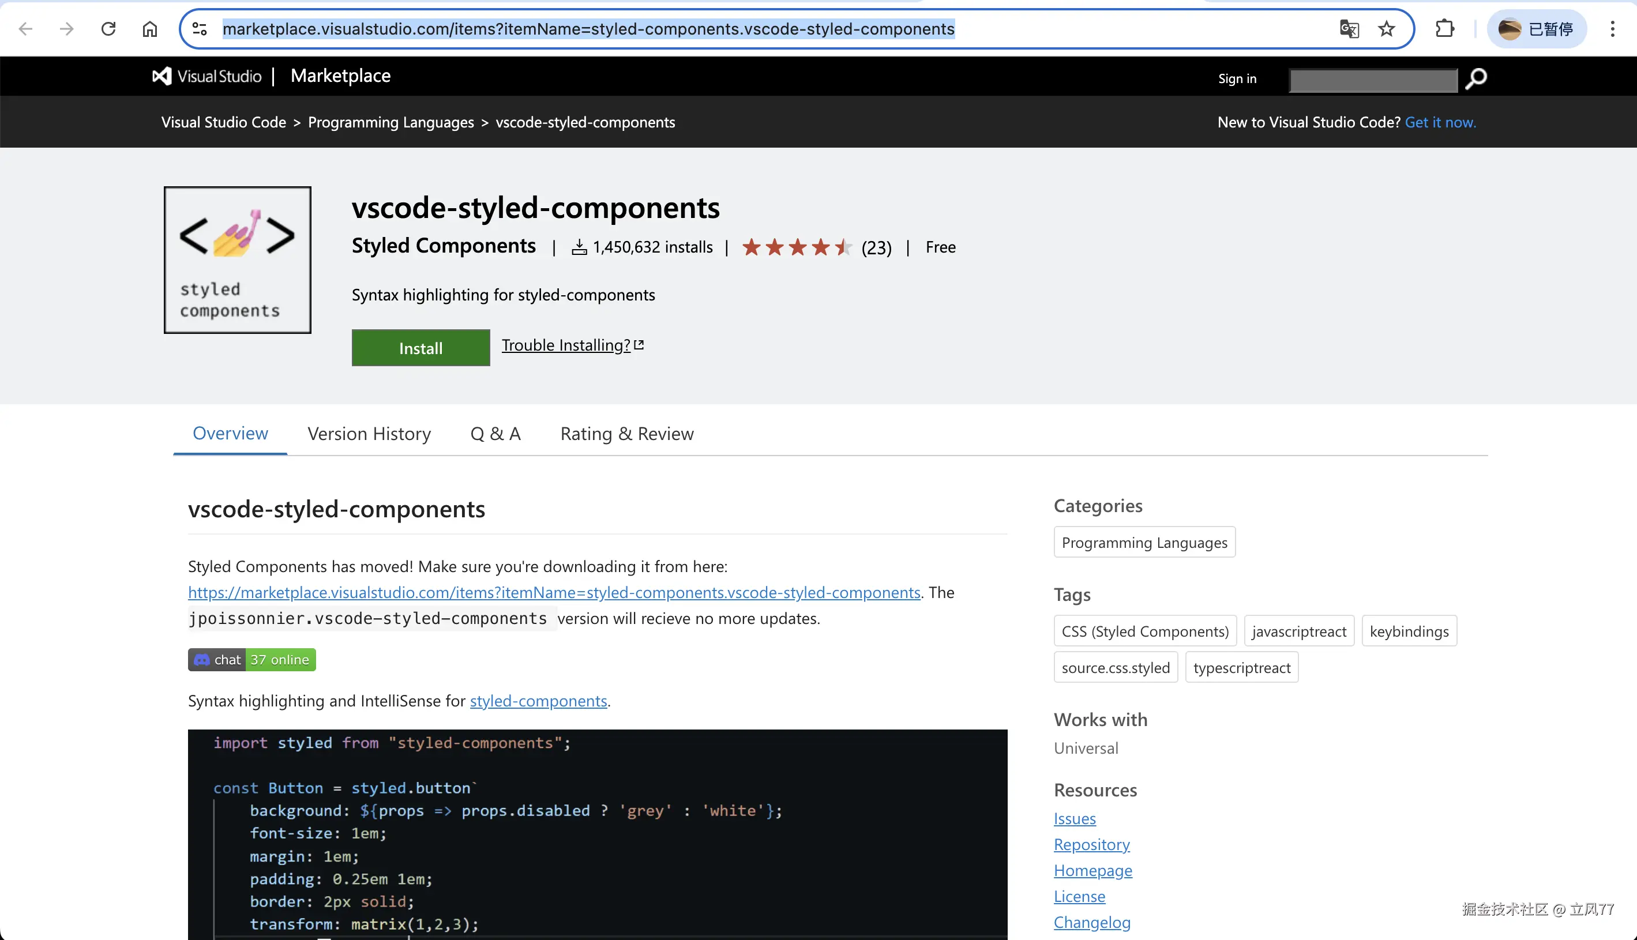The image size is (1637, 940).
Task: Click the Free price label
Action: point(940,247)
